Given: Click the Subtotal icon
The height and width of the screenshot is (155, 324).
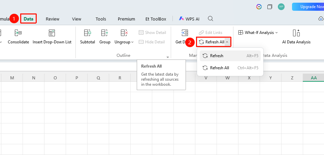Looking at the screenshot, I should pos(88,33).
